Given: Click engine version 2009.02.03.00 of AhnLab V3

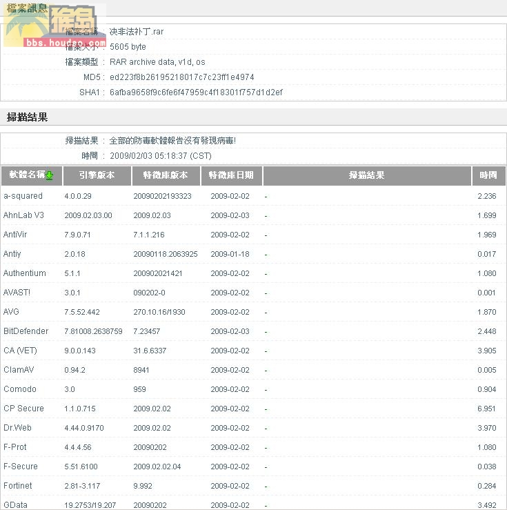Looking at the screenshot, I should click(88, 215).
